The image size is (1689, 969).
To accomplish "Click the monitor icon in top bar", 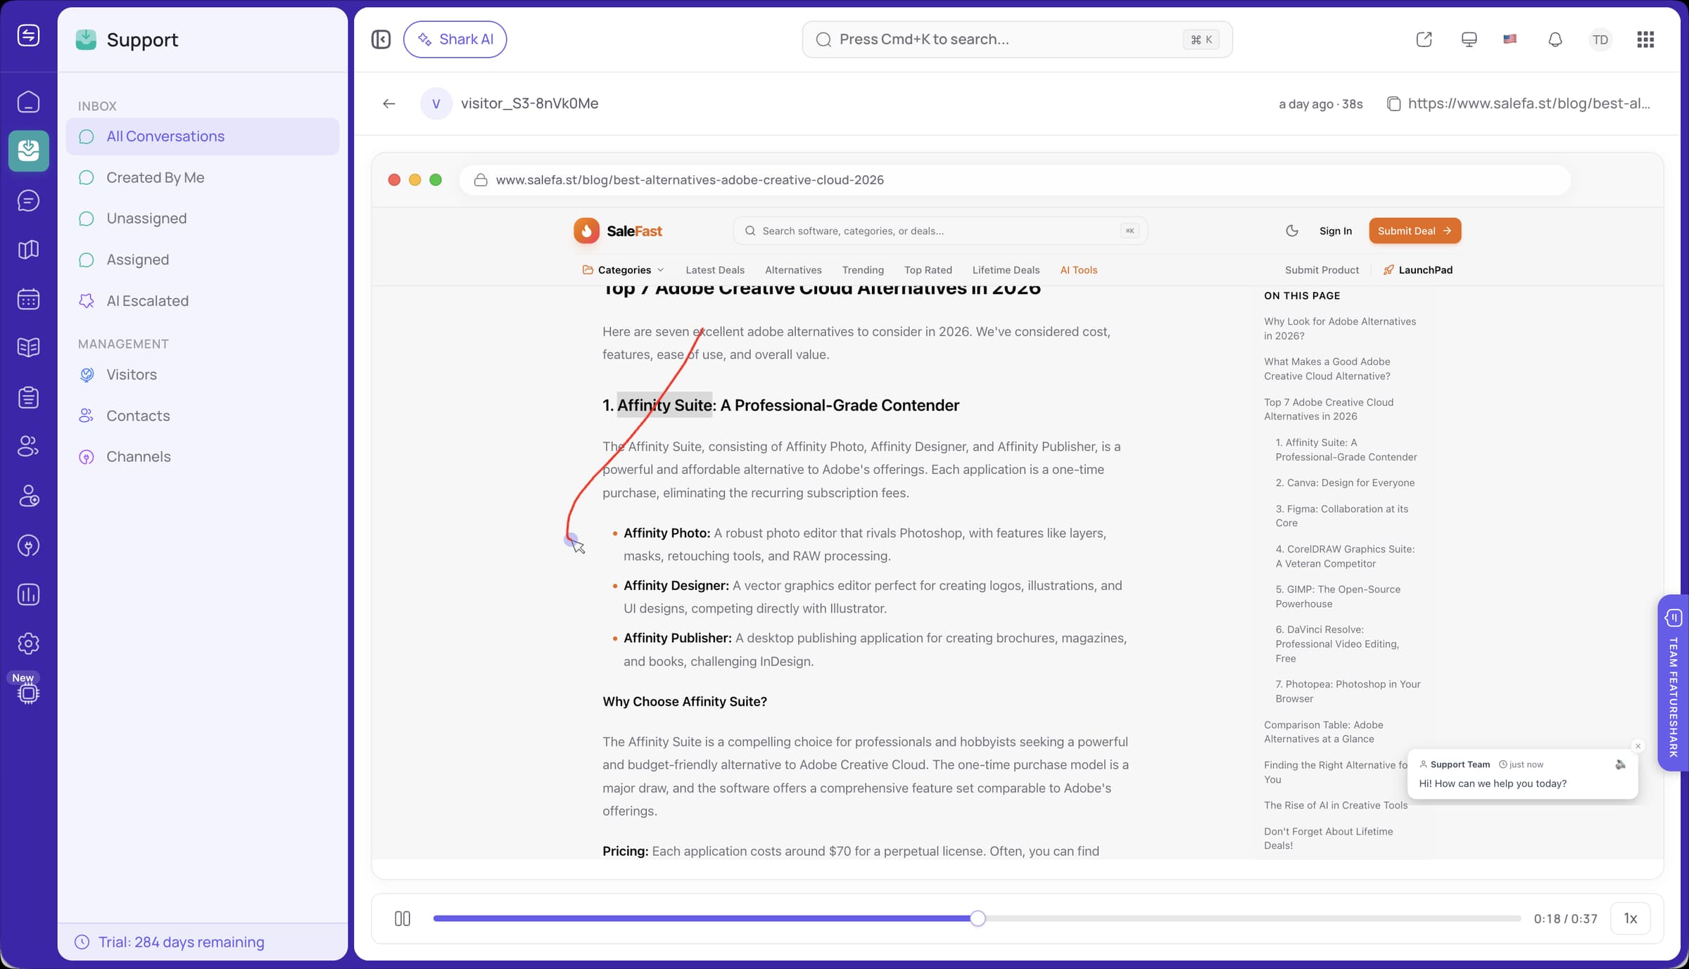I will coord(1469,39).
